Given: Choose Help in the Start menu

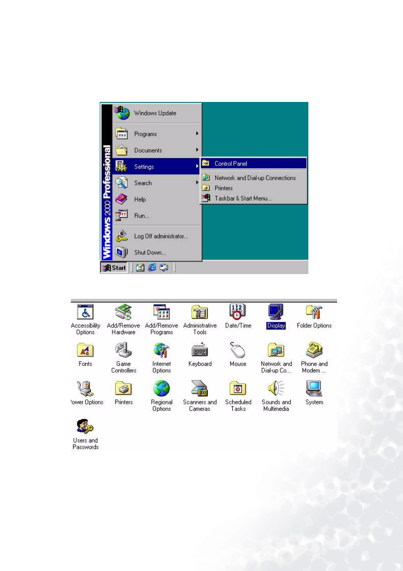Looking at the screenshot, I should point(157,199).
